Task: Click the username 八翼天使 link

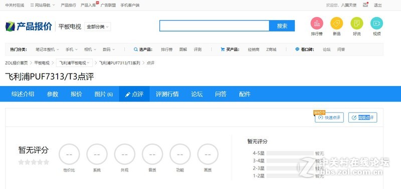Action: tap(349, 5)
